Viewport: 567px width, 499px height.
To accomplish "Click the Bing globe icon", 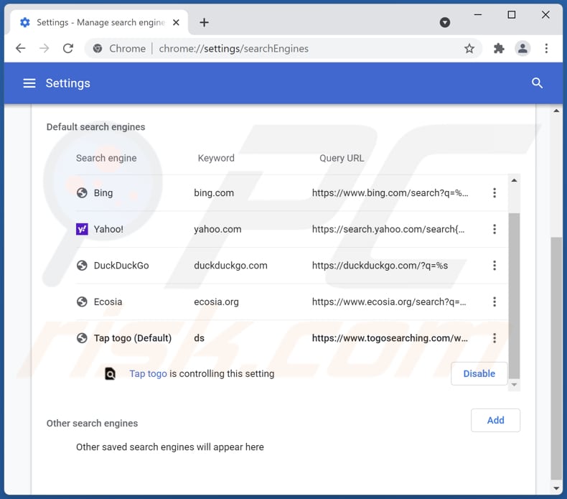I will pos(82,193).
